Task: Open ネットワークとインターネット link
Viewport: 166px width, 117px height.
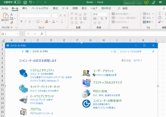Action: coord(45,87)
